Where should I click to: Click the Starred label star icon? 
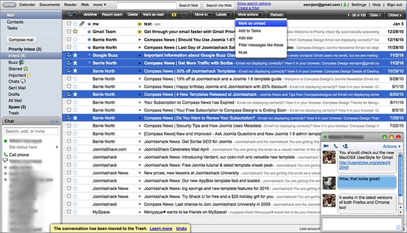point(26,69)
